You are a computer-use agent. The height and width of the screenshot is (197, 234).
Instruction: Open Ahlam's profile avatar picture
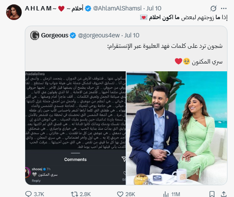(14, 12)
